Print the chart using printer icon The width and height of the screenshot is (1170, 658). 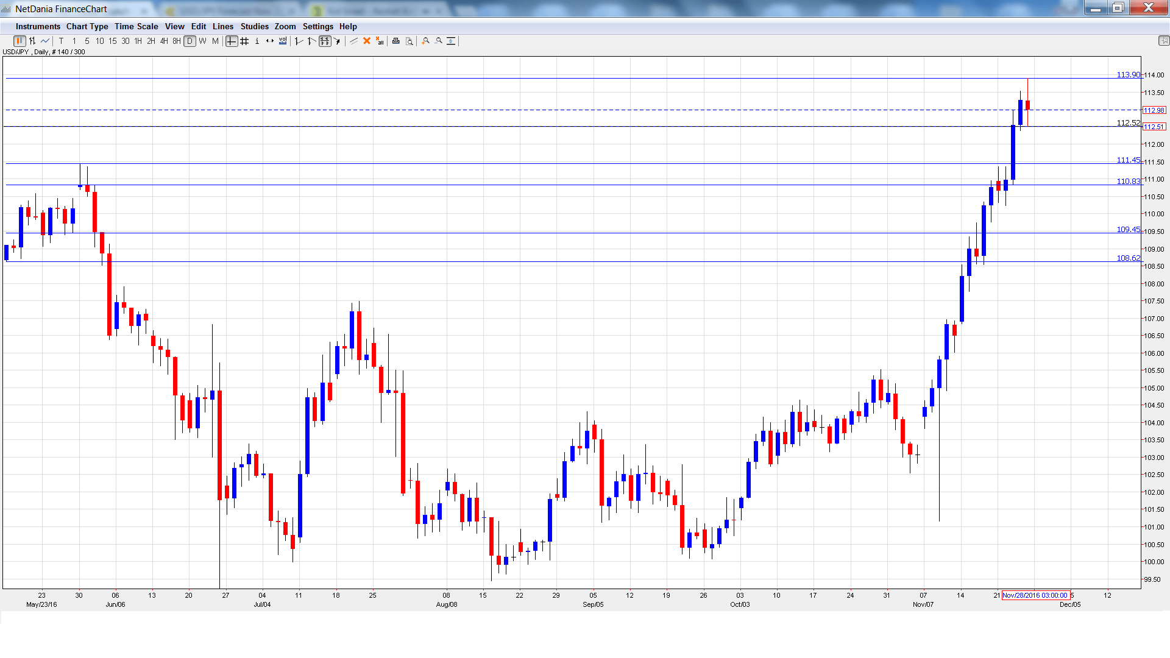(395, 41)
